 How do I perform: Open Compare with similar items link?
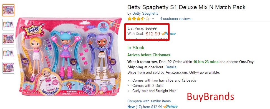pos(149,101)
